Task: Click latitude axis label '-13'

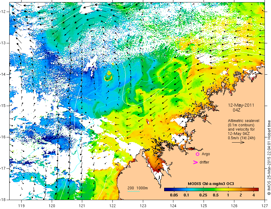Action: coord(3,43)
